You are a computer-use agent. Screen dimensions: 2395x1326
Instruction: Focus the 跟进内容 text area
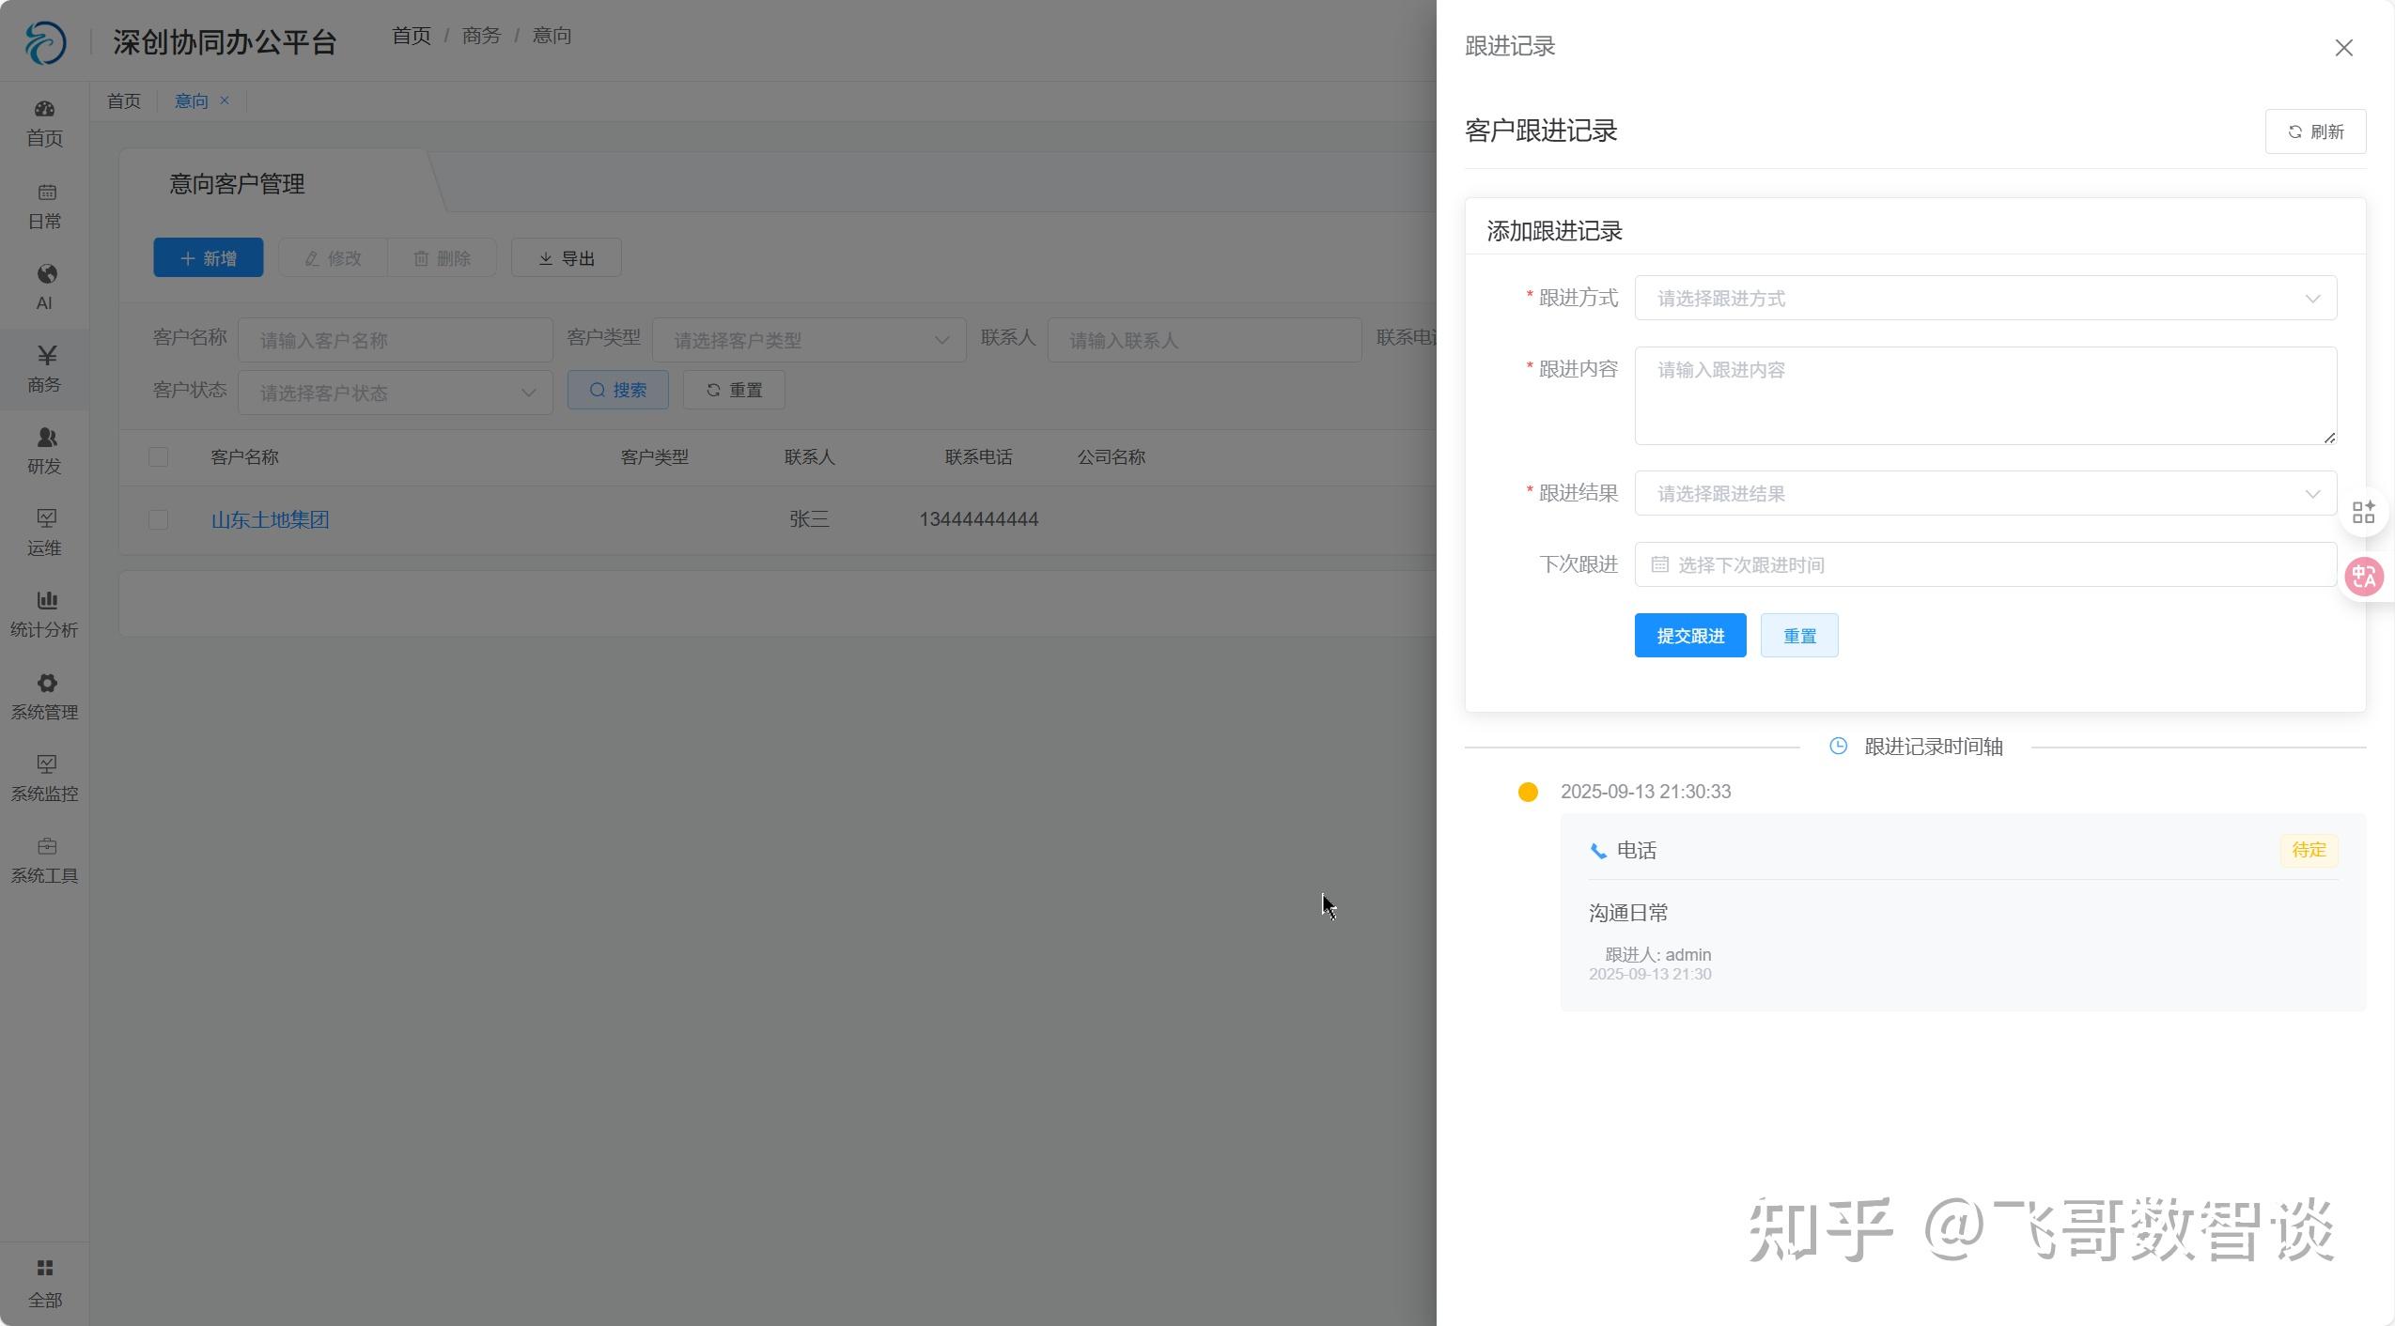(1984, 395)
